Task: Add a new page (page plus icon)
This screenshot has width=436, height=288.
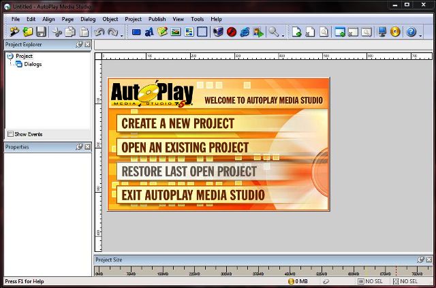Action: [297, 32]
